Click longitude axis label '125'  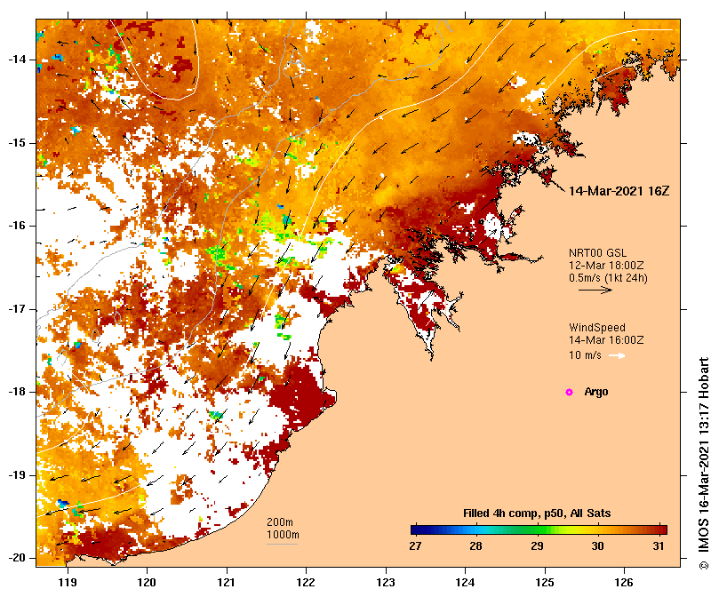click(545, 583)
